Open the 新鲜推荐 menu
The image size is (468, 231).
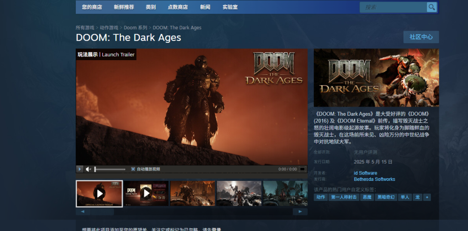pyautogui.click(x=124, y=7)
